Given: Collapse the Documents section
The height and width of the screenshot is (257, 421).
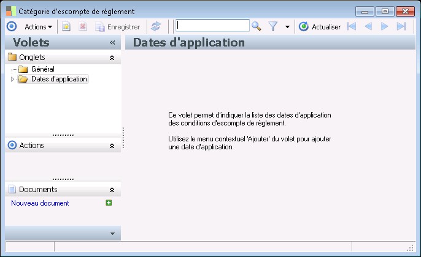Looking at the screenshot, I should pos(112,190).
